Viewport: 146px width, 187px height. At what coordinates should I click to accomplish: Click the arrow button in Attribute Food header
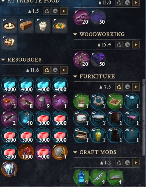(x=64, y=11)
